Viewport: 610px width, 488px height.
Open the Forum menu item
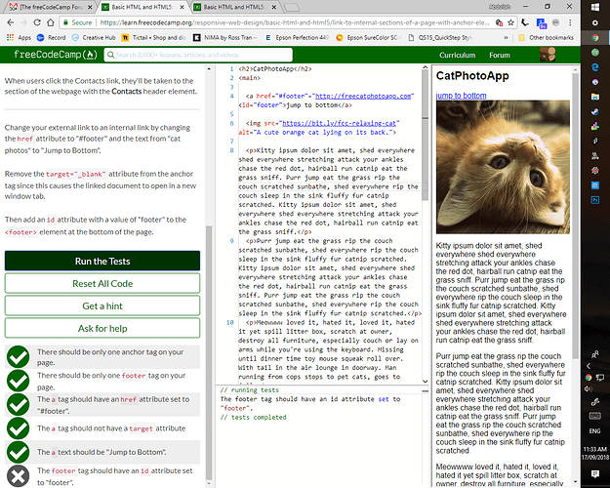click(500, 56)
